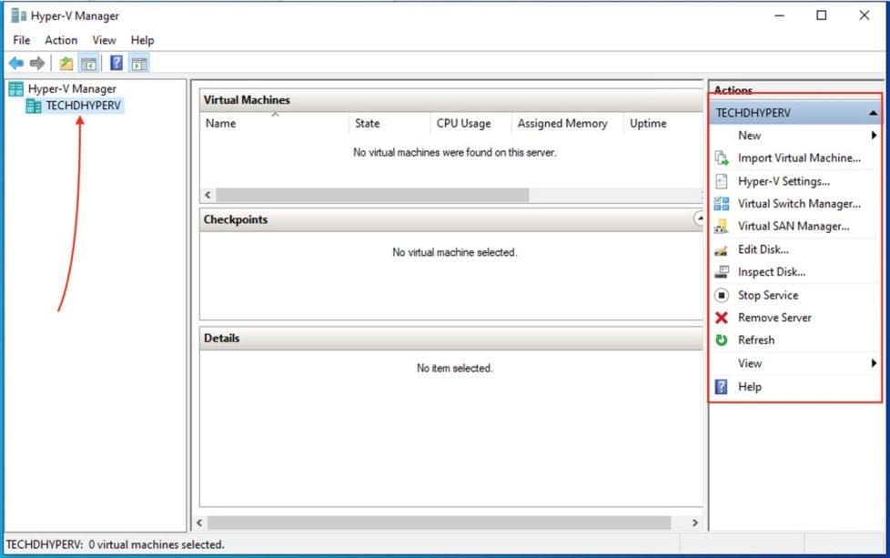890x558 pixels.
Task: Expand the View submenu in Actions
Action: click(874, 363)
